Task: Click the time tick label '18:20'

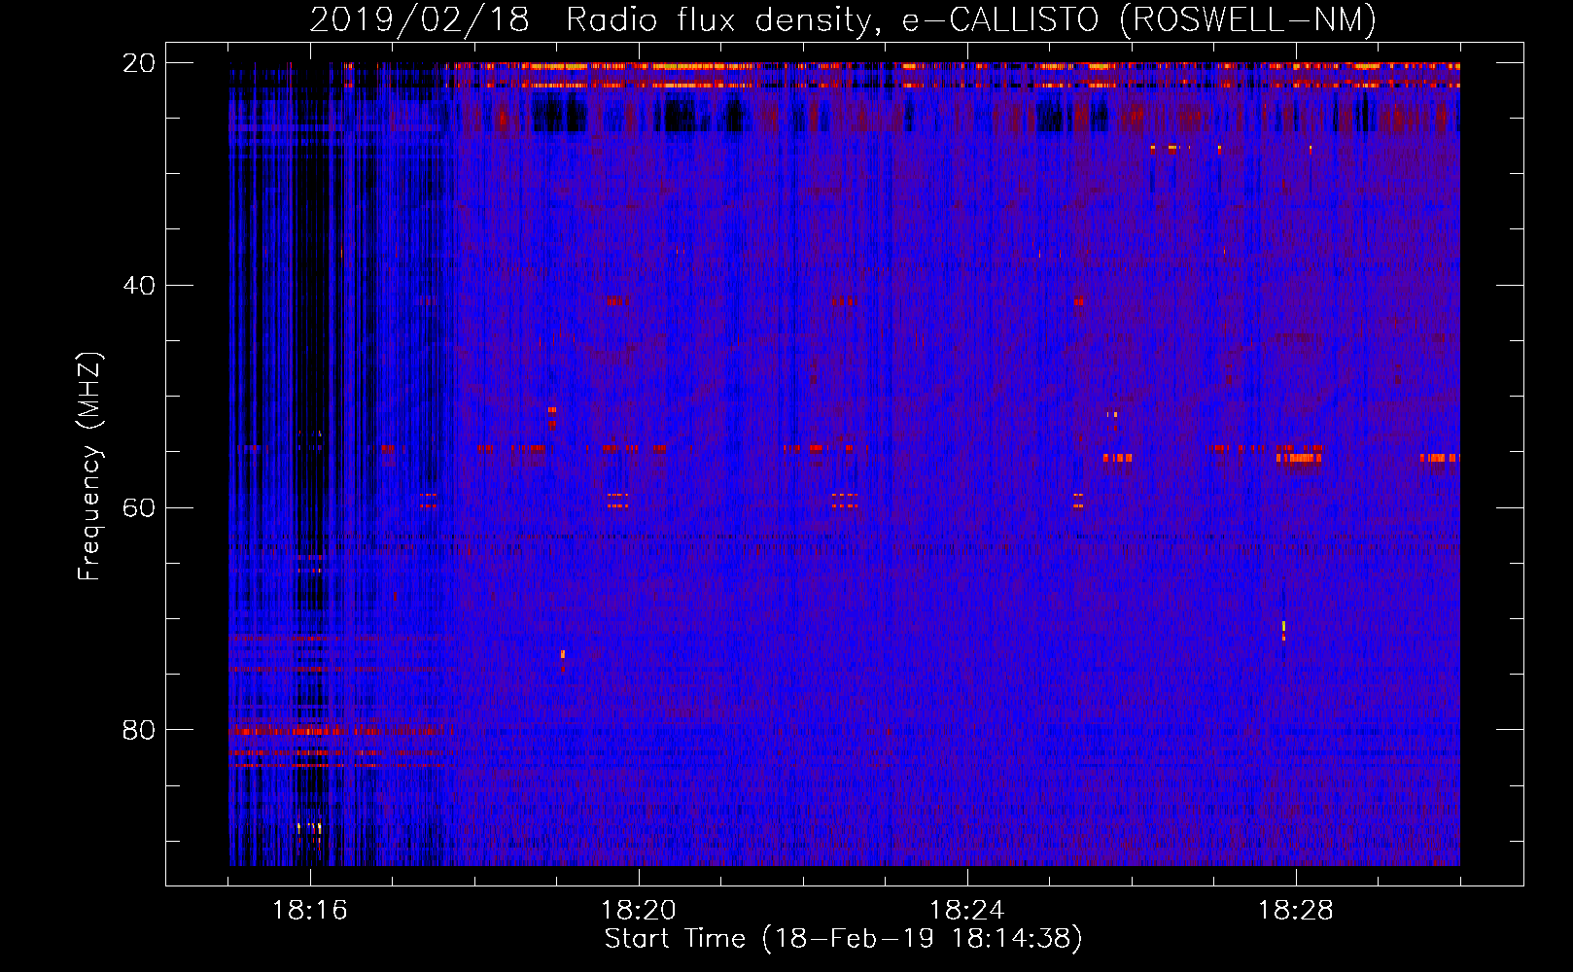Action: 639,911
